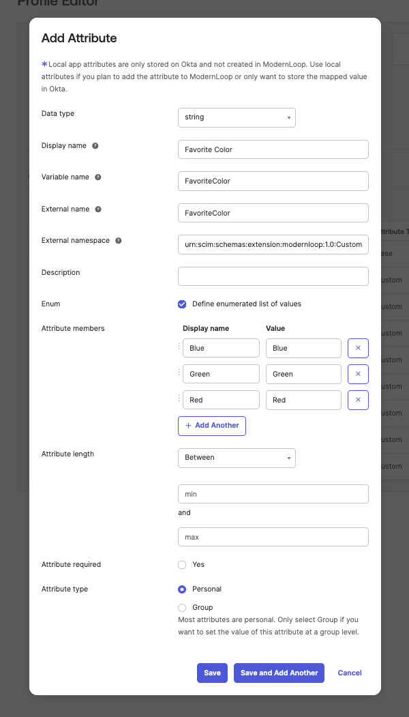Grab drag handle of Blue row
409x717 pixels.
point(179,347)
